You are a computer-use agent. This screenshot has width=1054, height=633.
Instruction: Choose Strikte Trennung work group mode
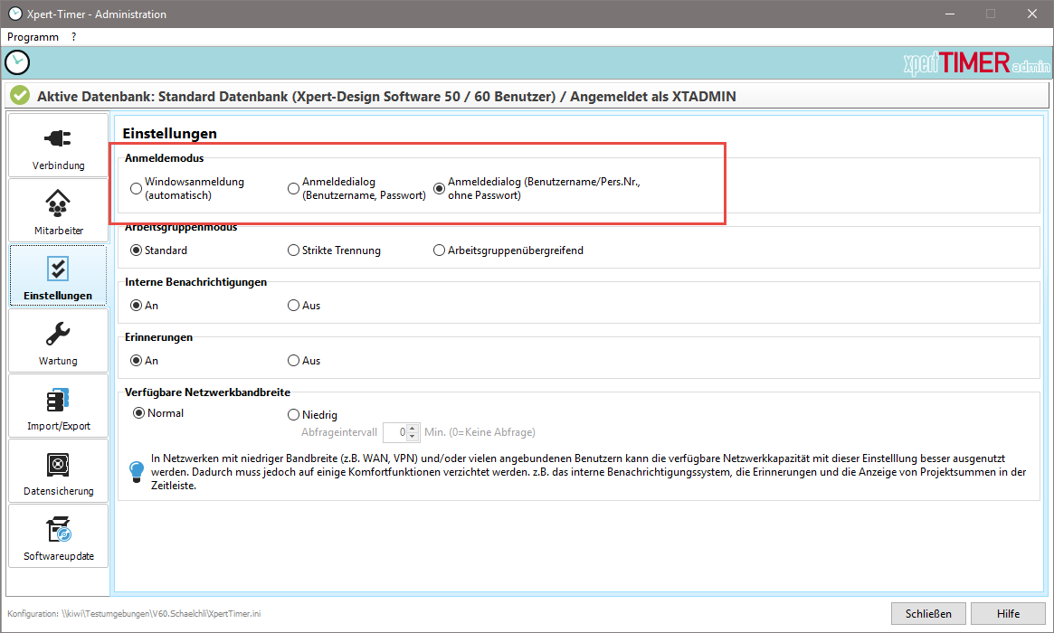coord(294,250)
